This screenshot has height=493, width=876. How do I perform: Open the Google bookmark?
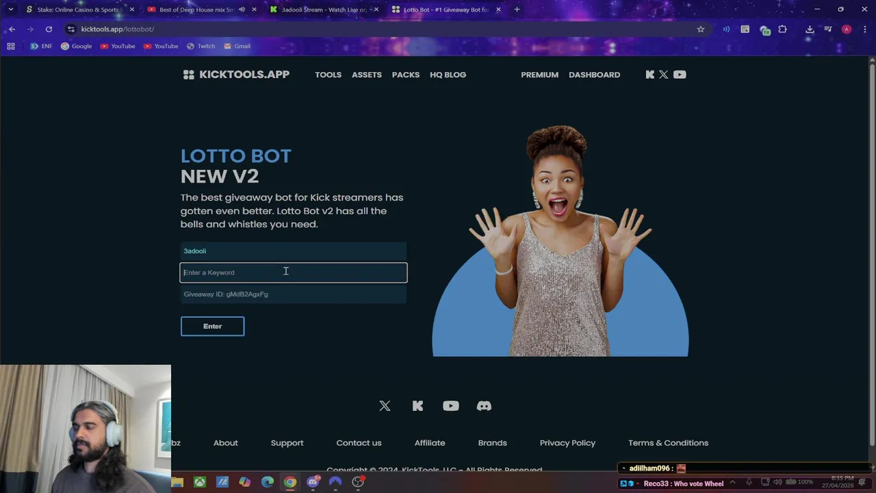pos(76,46)
